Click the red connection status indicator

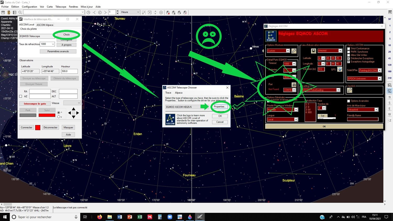click(x=38, y=127)
